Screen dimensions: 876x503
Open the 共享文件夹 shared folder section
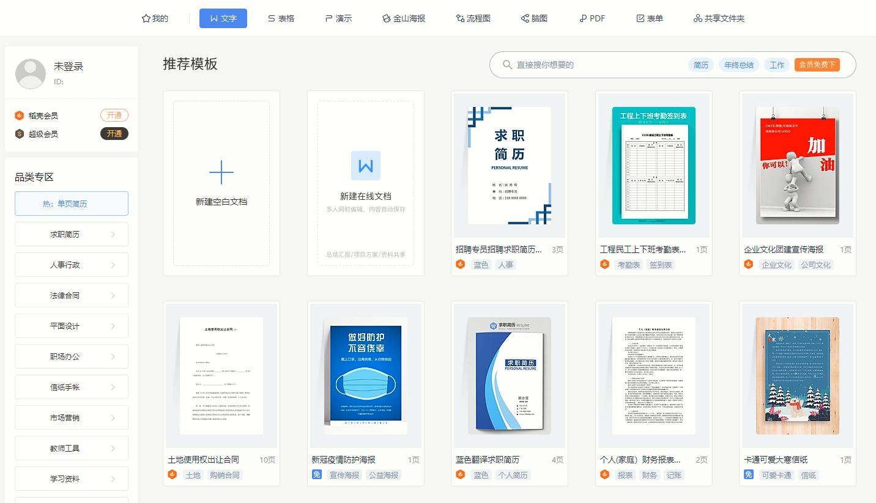coord(718,18)
